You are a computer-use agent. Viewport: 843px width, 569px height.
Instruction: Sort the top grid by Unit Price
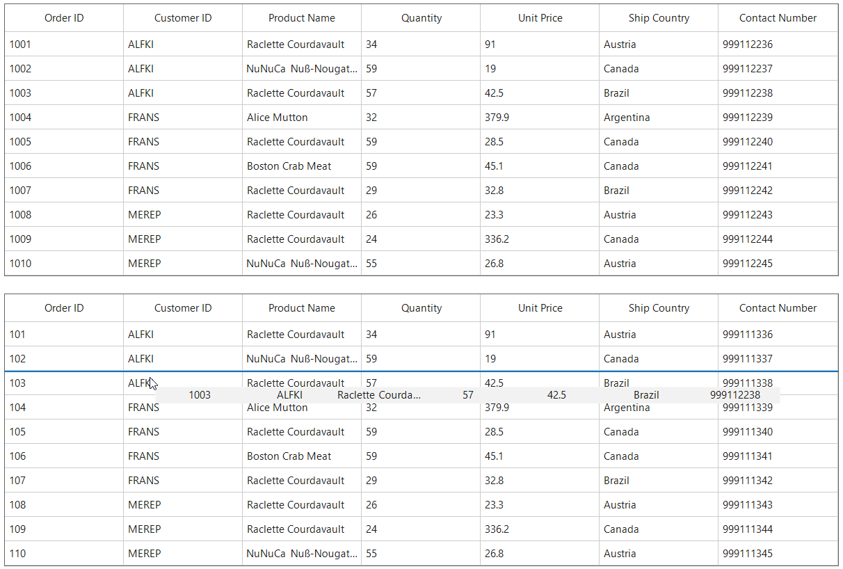(539, 18)
